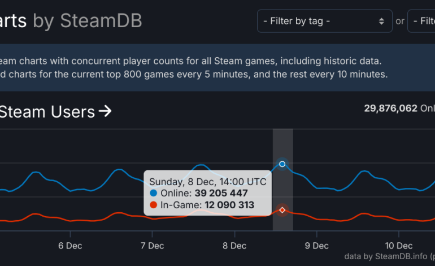Click the 9 Dec axis label
435x266 pixels.
[x=316, y=246]
